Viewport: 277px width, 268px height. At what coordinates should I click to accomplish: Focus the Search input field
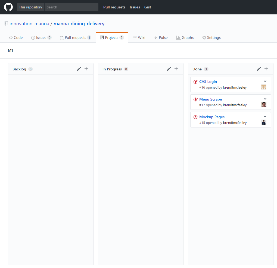click(71, 7)
